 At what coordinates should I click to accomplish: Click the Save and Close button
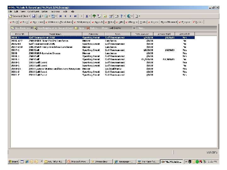coord(18,16)
